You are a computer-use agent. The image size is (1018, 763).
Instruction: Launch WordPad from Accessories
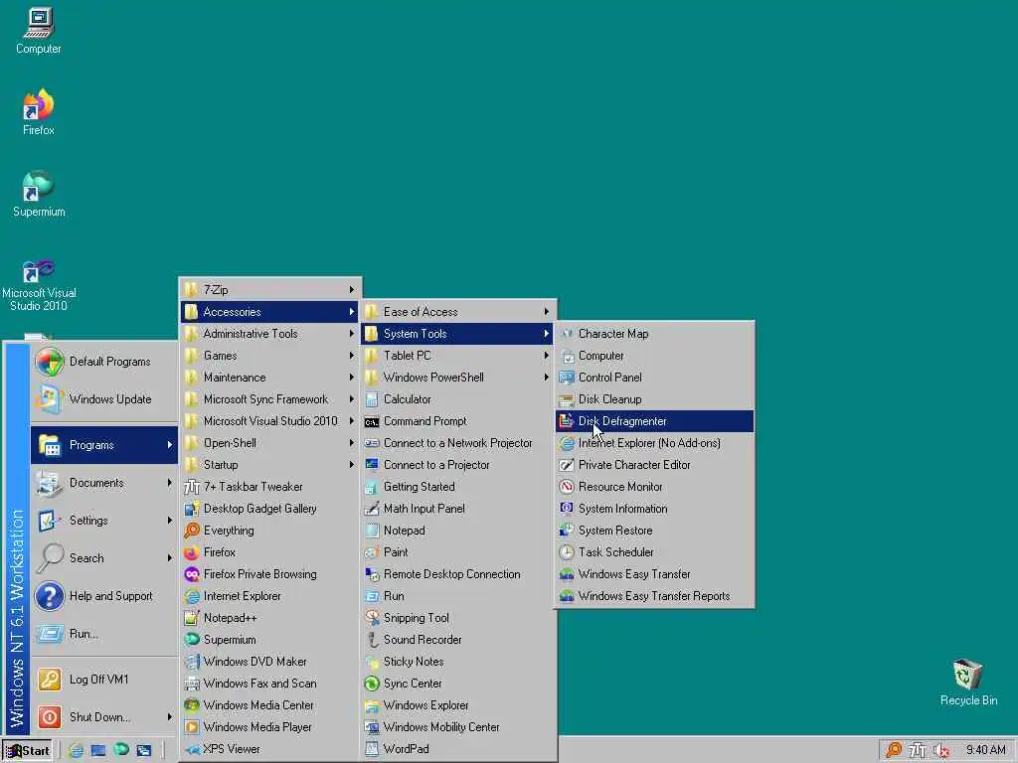tap(457, 749)
